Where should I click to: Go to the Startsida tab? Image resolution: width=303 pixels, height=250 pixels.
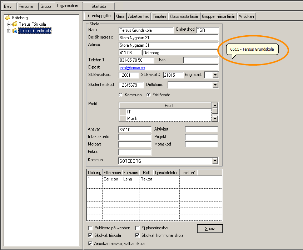coord(99,6)
